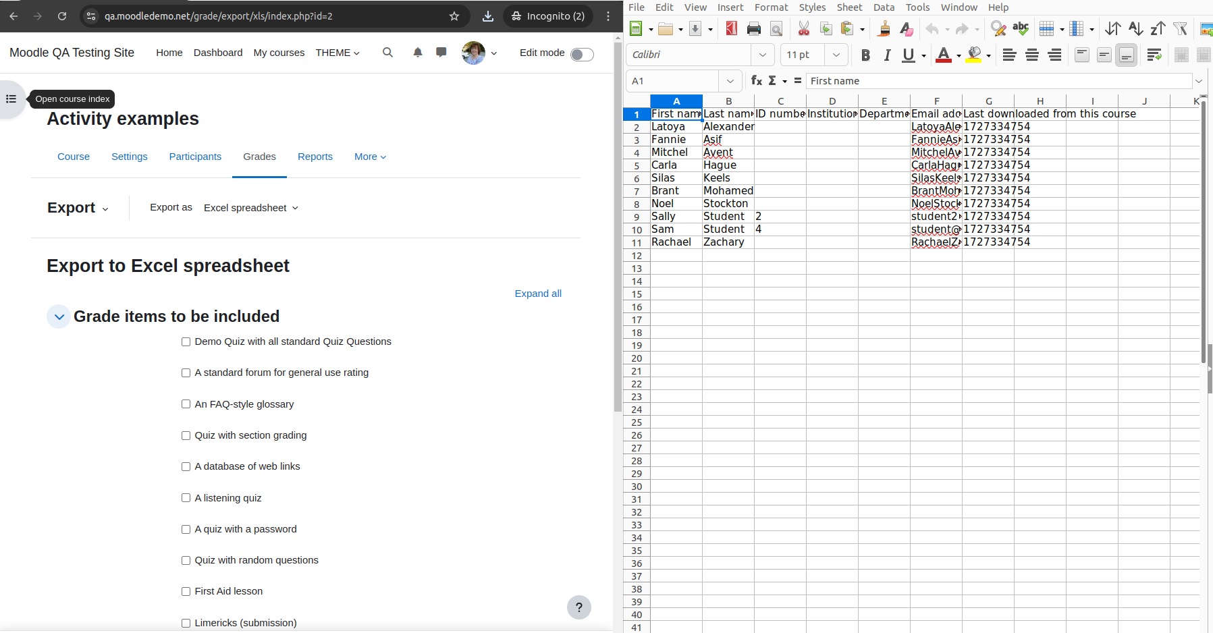Align cell text to the right
1213x633 pixels.
point(1054,55)
